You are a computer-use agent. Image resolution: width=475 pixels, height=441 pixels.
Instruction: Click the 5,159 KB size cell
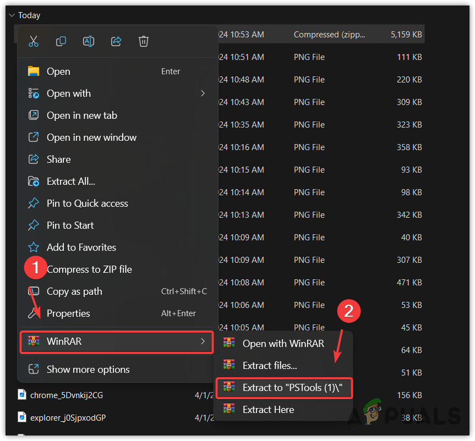(x=406, y=35)
